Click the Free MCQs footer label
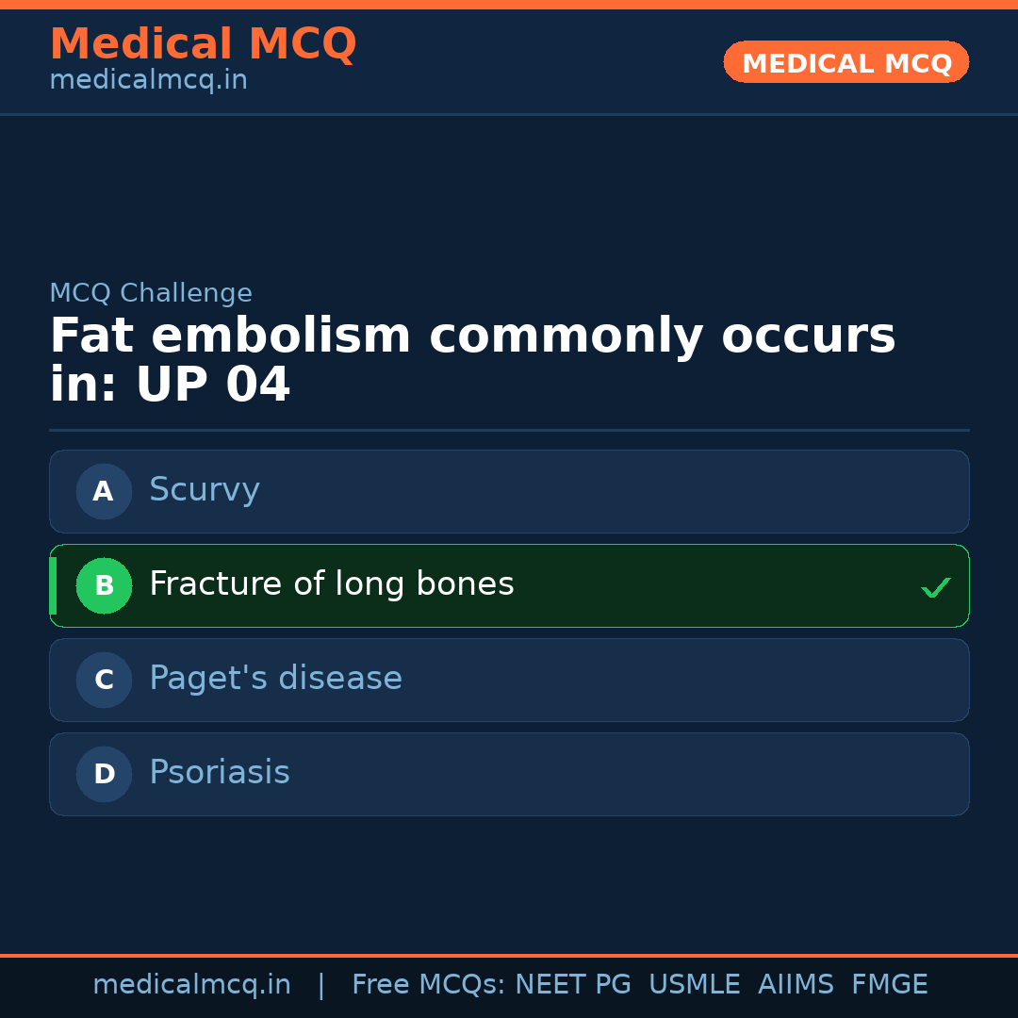This screenshot has height=1018, width=1018. [x=428, y=985]
